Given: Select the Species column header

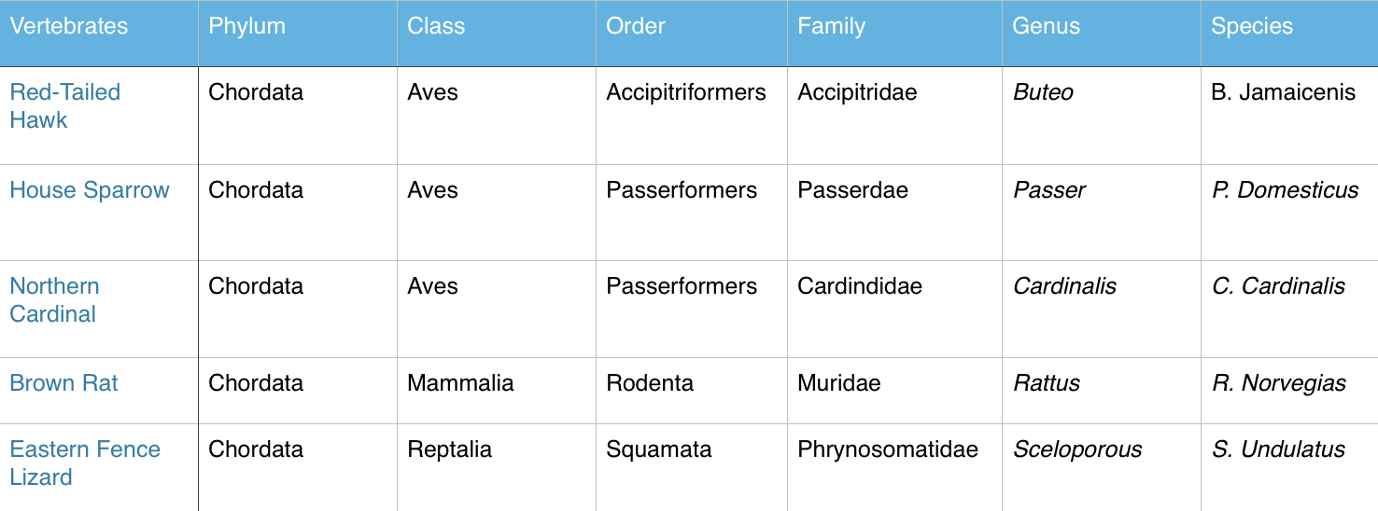Looking at the screenshot, I should (x=1252, y=26).
